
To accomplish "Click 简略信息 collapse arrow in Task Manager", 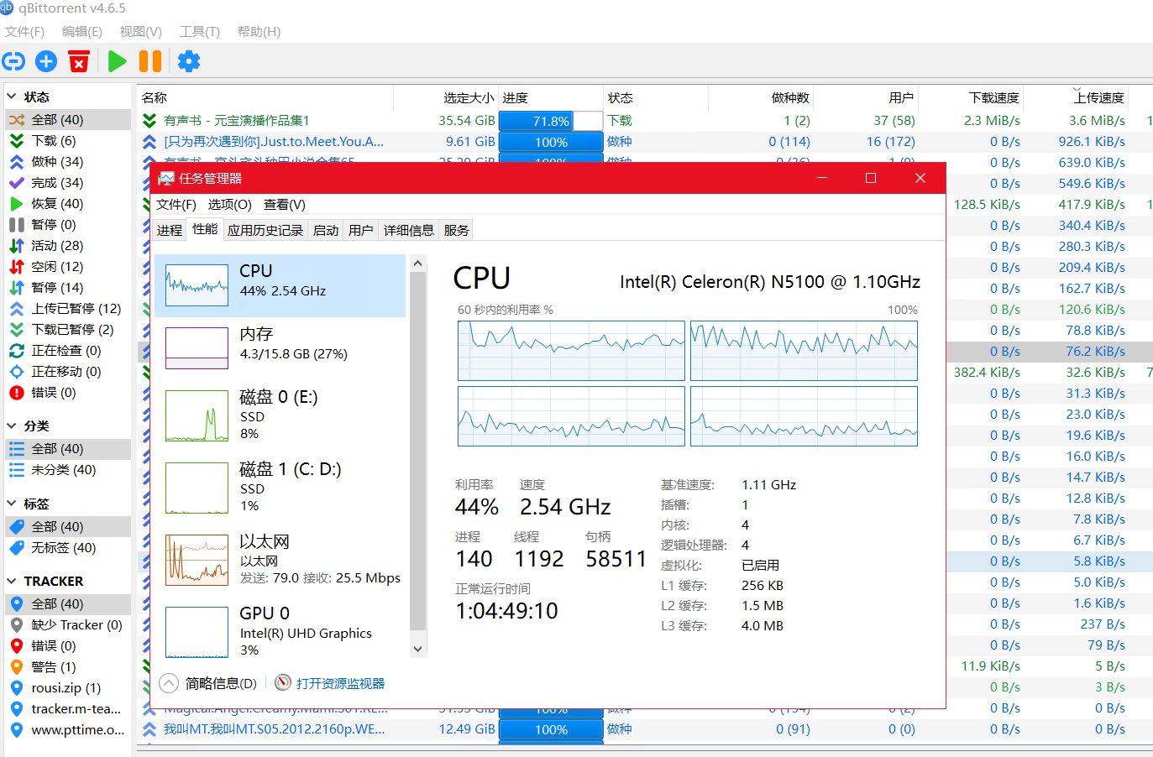I will point(169,683).
